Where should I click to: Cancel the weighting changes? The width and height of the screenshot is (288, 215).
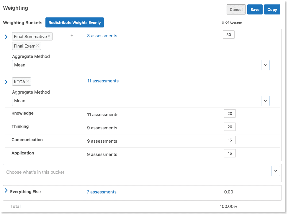[236, 9]
